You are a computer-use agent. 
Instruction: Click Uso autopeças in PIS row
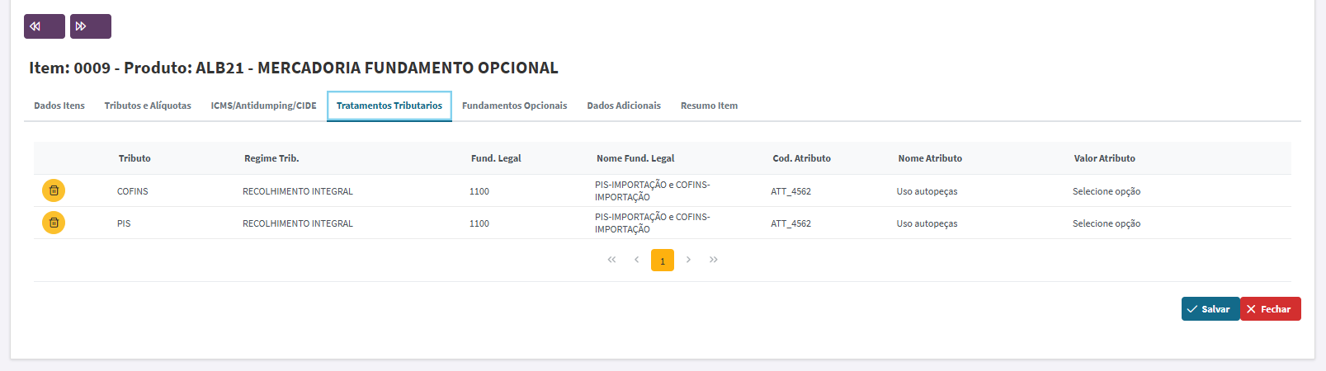point(927,223)
